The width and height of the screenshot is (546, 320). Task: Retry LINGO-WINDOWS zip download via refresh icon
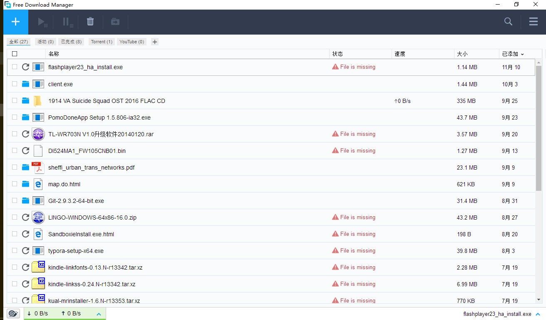[25, 217]
